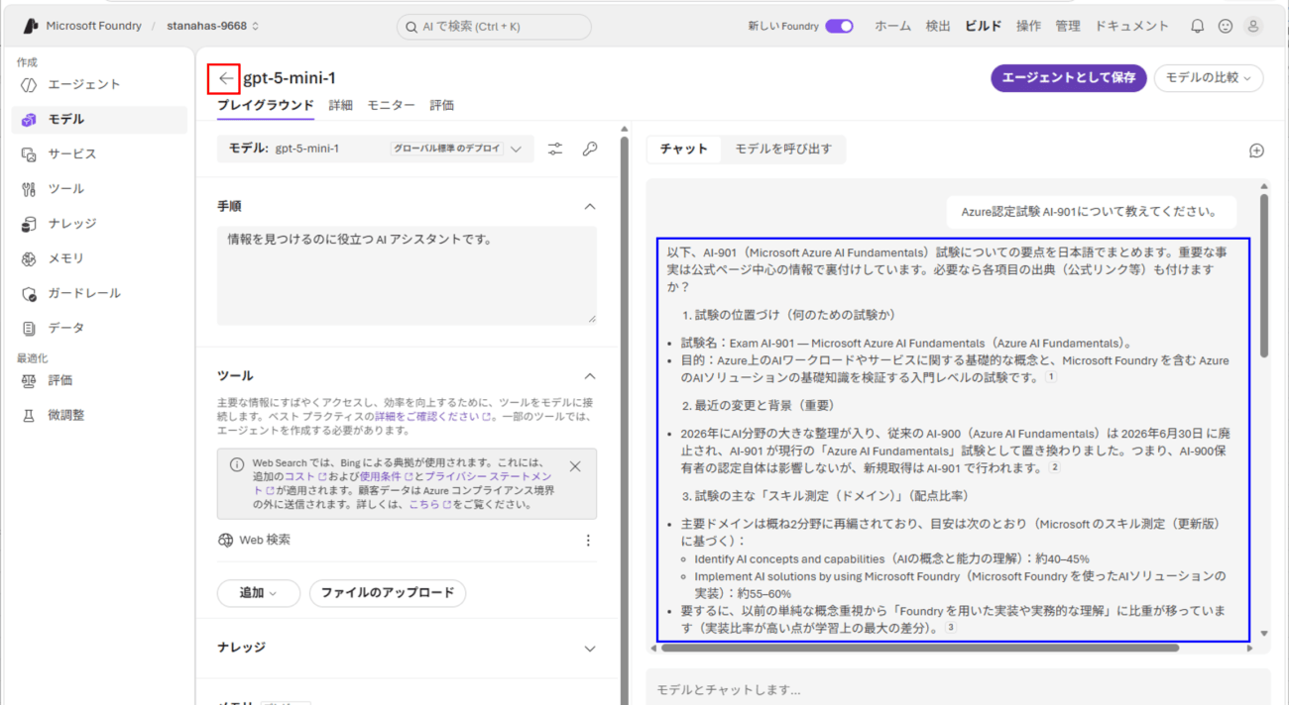Open the モデルの比較 dropdown

click(x=1209, y=78)
